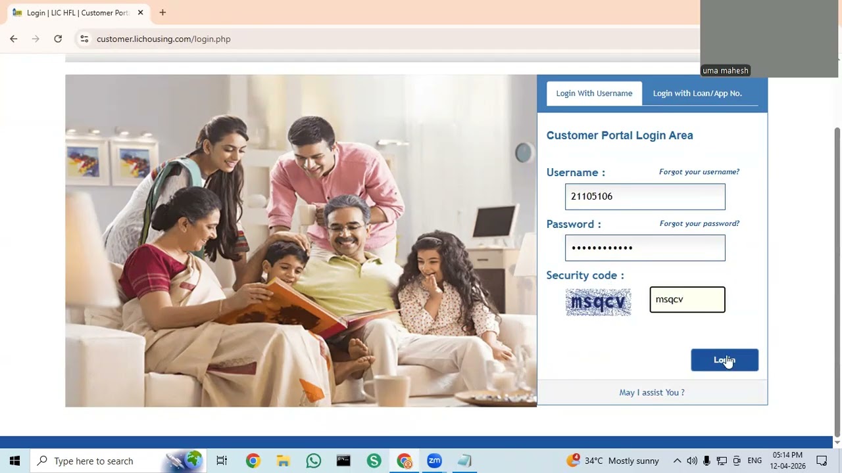Click May I assist You link
Viewport: 842px width, 473px height.
pos(652,392)
